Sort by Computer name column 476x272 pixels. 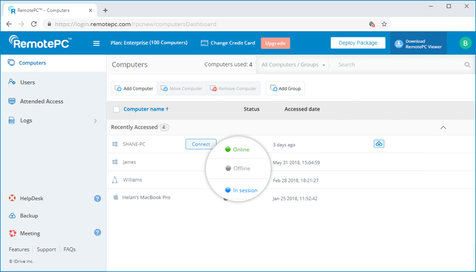[x=146, y=109]
